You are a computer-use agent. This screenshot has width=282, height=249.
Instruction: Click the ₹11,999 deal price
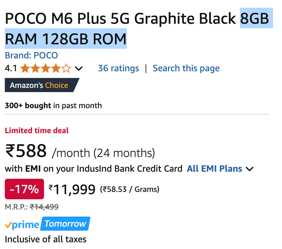click(x=72, y=190)
